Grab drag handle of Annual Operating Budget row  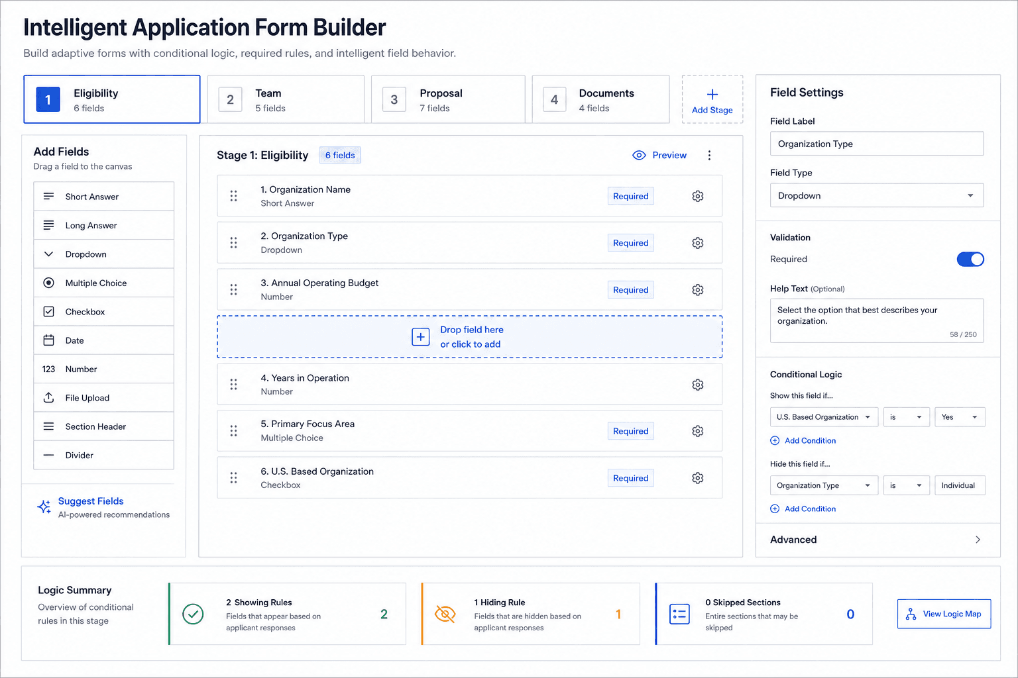pyautogui.click(x=233, y=290)
